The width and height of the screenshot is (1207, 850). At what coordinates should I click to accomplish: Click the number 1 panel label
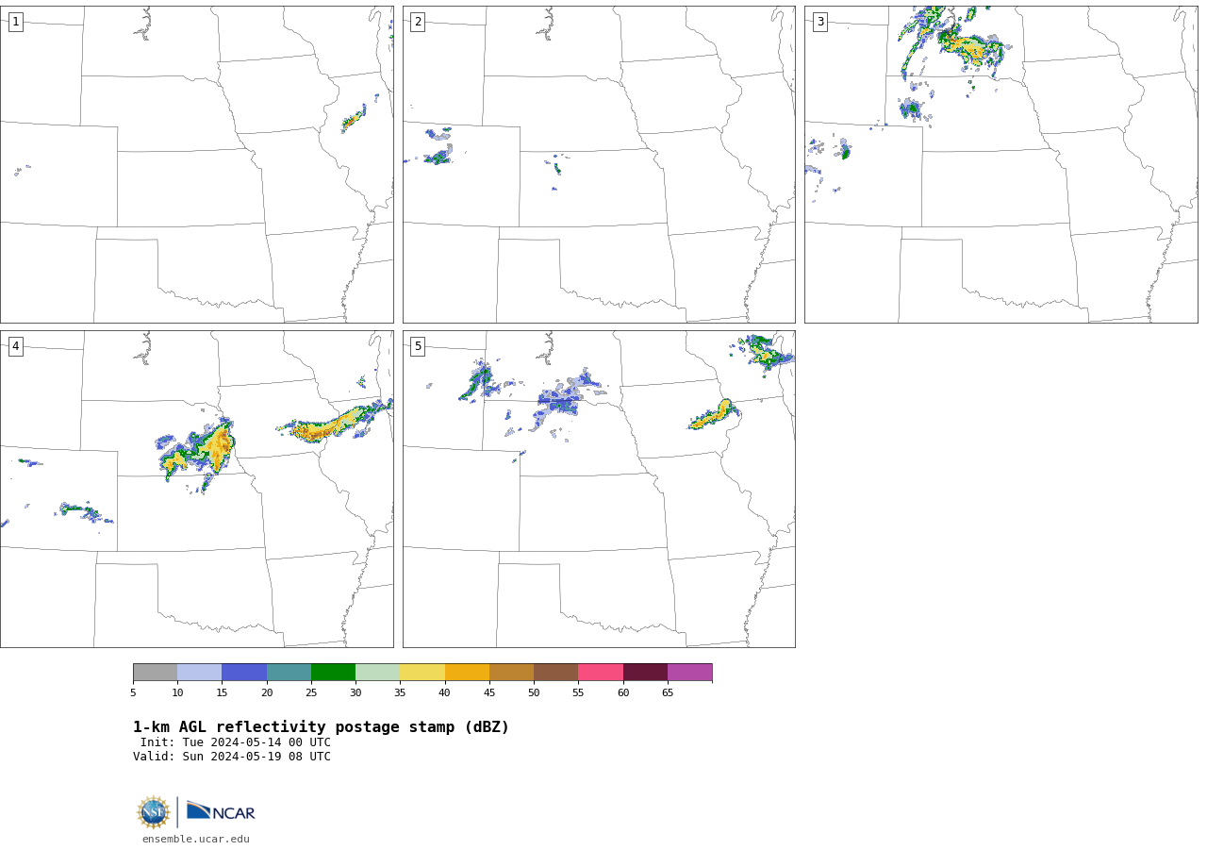tap(15, 22)
